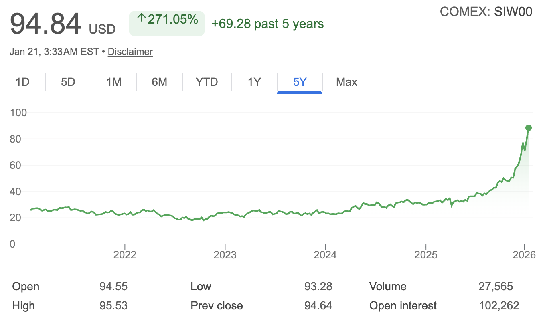The width and height of the screenshot is (543, 323).
Task: Show the 6M chart range
Action: pyautogui.click(x=159, y=82)
